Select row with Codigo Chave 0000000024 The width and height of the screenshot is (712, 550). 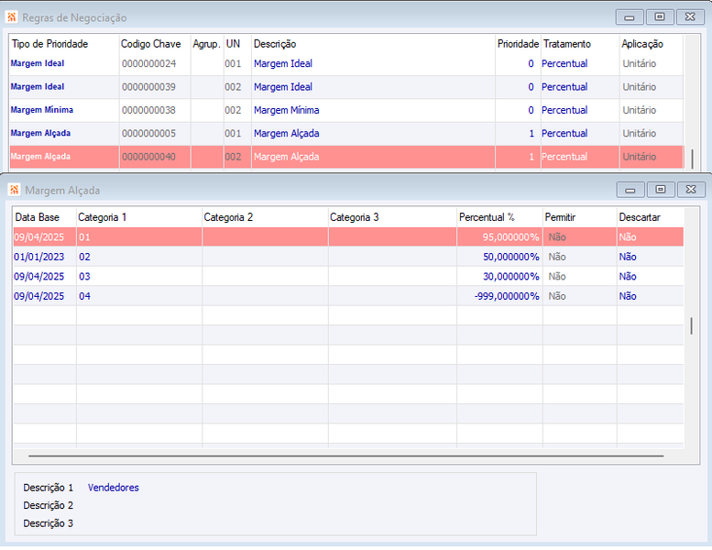(x=346, y=63)
